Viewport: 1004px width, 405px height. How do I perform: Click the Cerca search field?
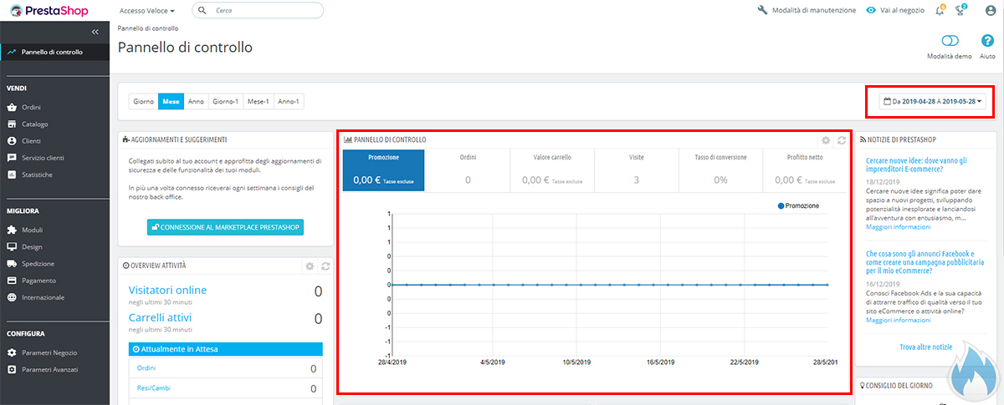click(258, 11)
